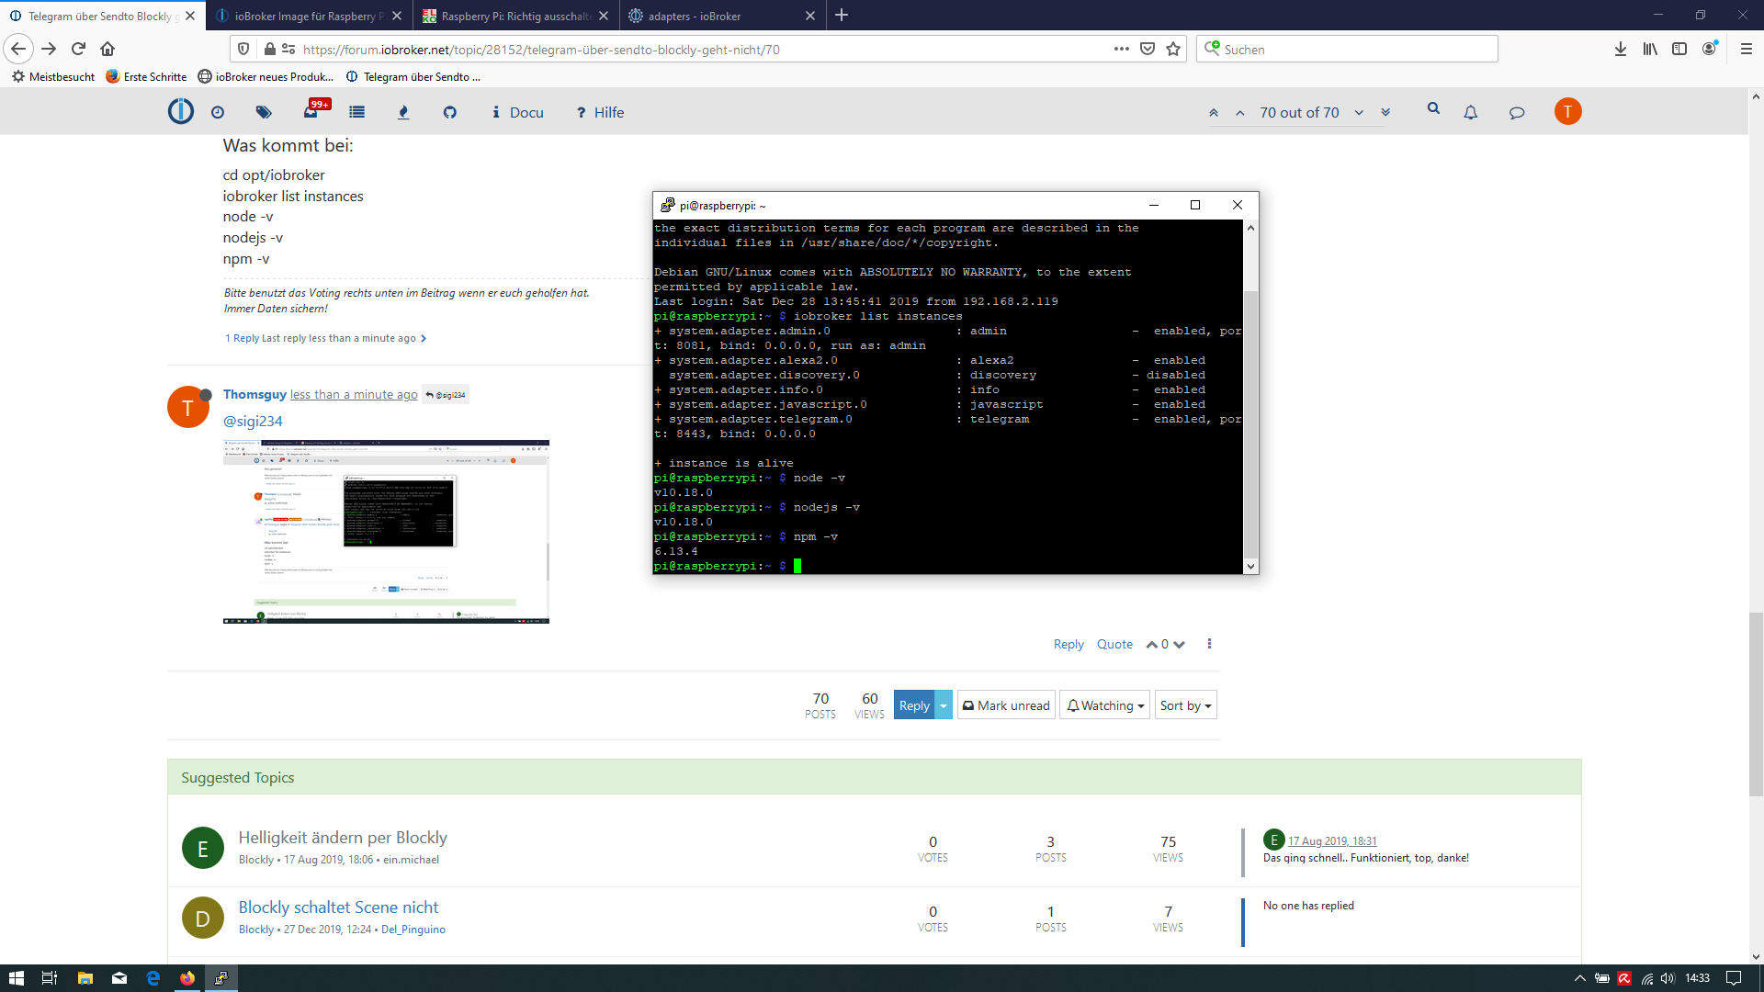Close the Telegram über Sendto Blockly tab
This screenshot has width=1764, height=992.
coord(190,16)
